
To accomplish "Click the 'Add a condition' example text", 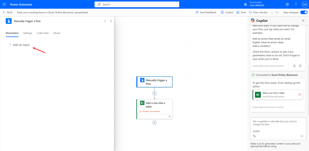I will coord(261,46).
